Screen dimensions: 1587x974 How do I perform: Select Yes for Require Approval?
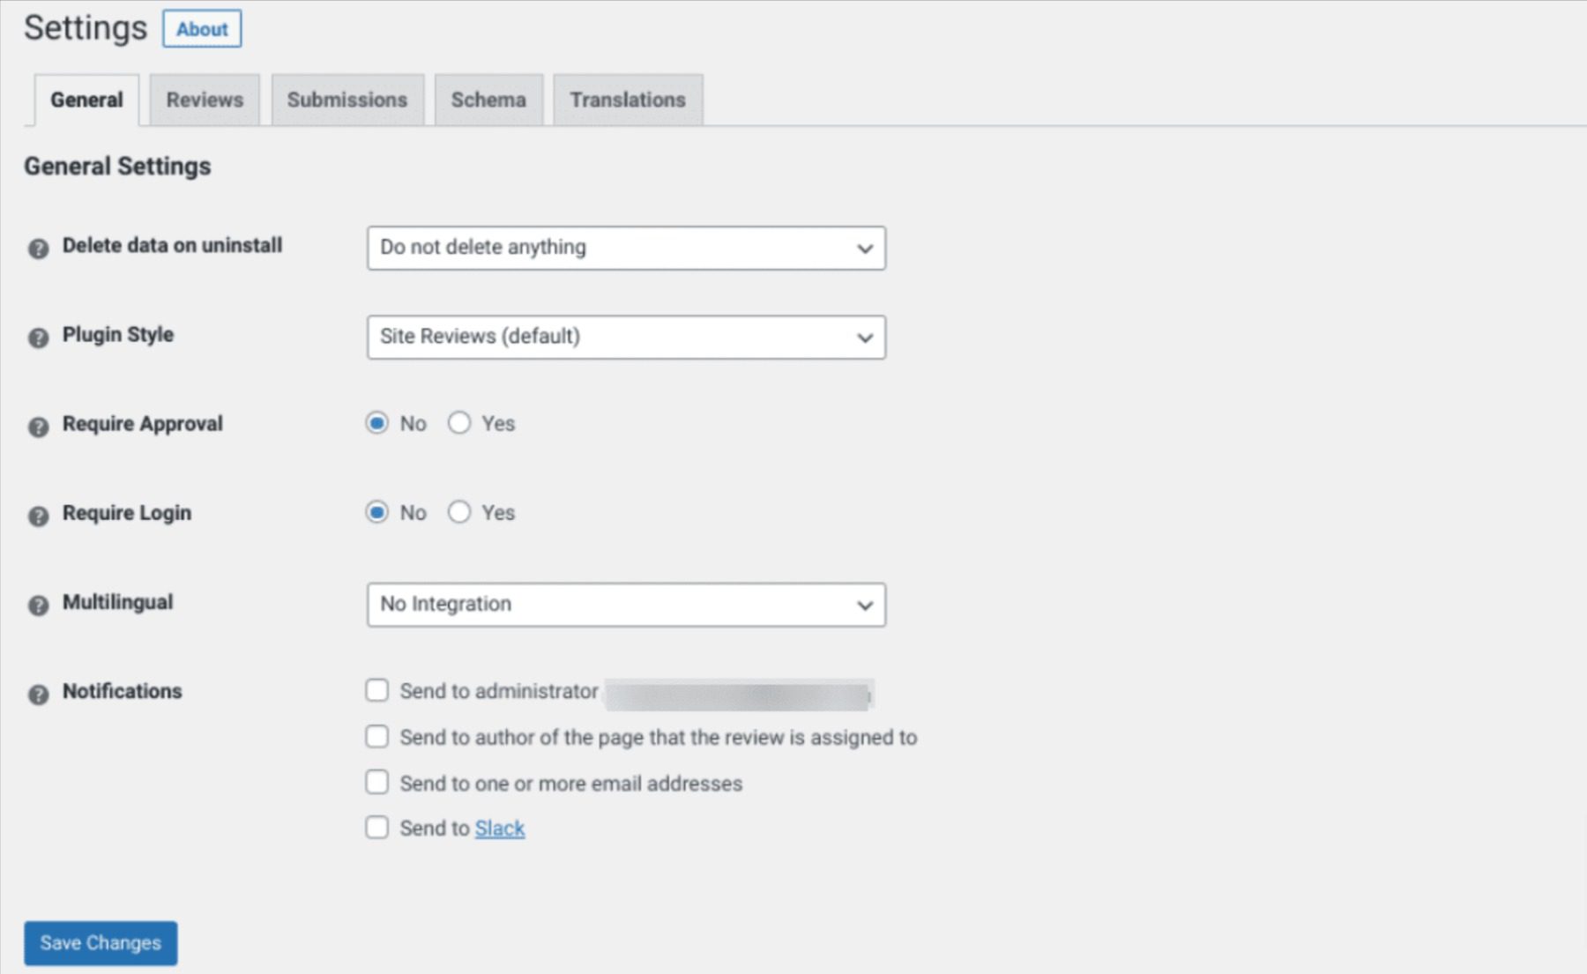point(459,423)
